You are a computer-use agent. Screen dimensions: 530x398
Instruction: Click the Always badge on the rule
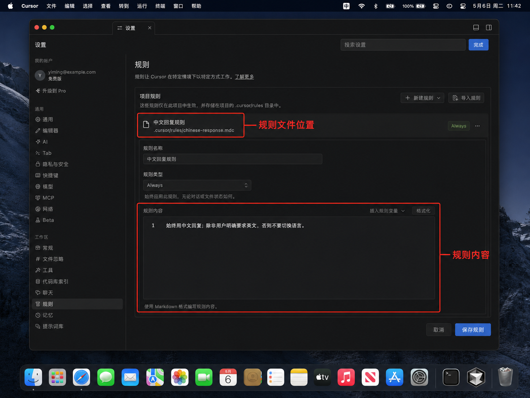coord(459,126)
